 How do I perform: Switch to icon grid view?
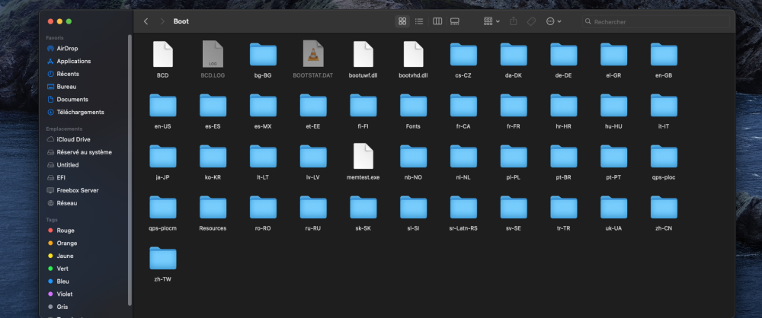[402, 21]
